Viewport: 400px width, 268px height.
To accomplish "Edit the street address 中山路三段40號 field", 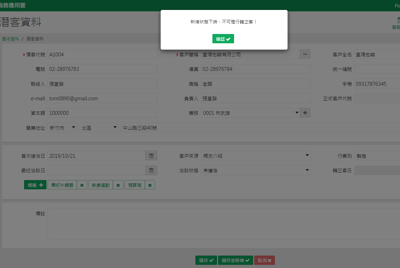I will pyautogui.click(x=260, y=128).
